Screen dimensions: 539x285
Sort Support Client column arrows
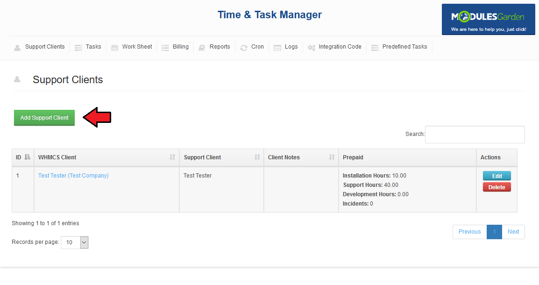[x=257, y=157]
